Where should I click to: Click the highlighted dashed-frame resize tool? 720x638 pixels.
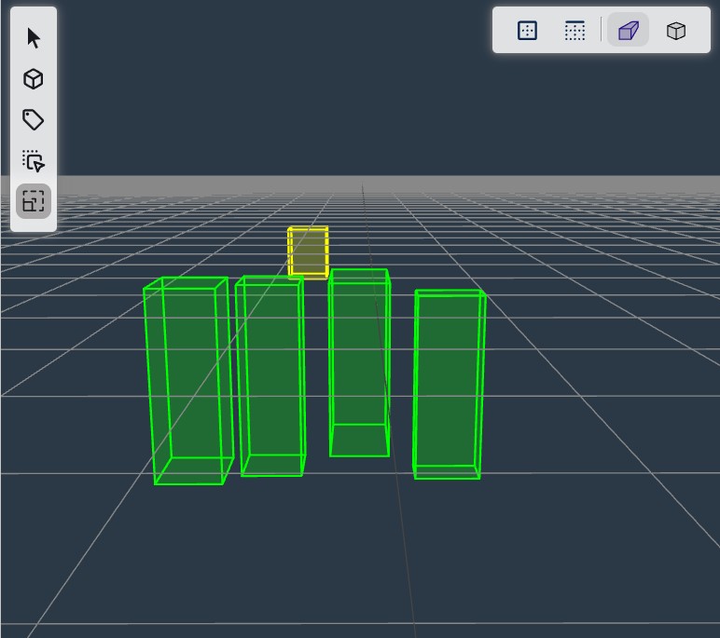click(x=34, y=201)
